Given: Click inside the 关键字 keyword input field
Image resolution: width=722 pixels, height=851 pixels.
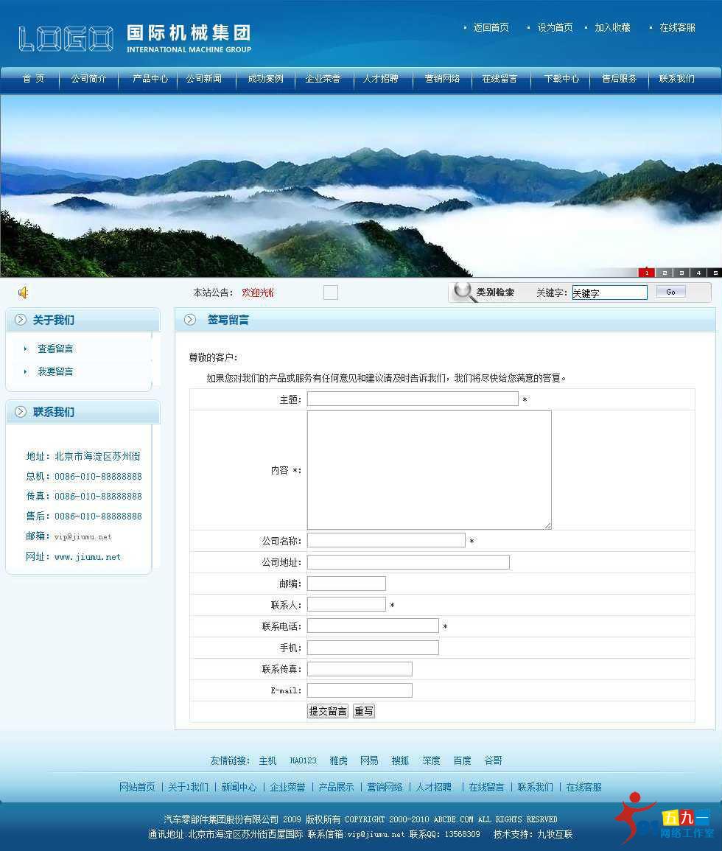Looking at the screenshot, I should pyautogui.click(x=609, y=292).
